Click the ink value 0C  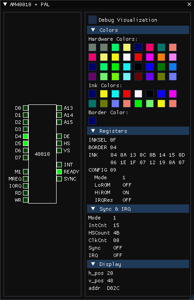click(143, 155)
